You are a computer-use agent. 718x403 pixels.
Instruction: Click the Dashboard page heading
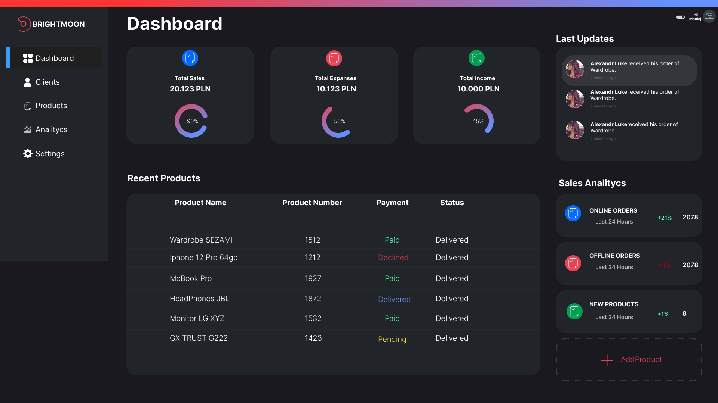pos(174,23)
